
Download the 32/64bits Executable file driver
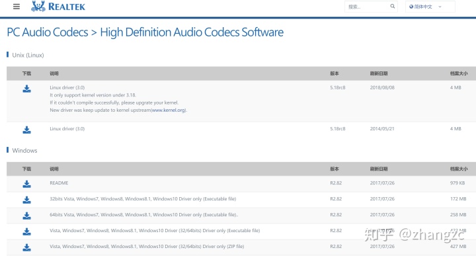pyautogui.click(x=26, y=232)
